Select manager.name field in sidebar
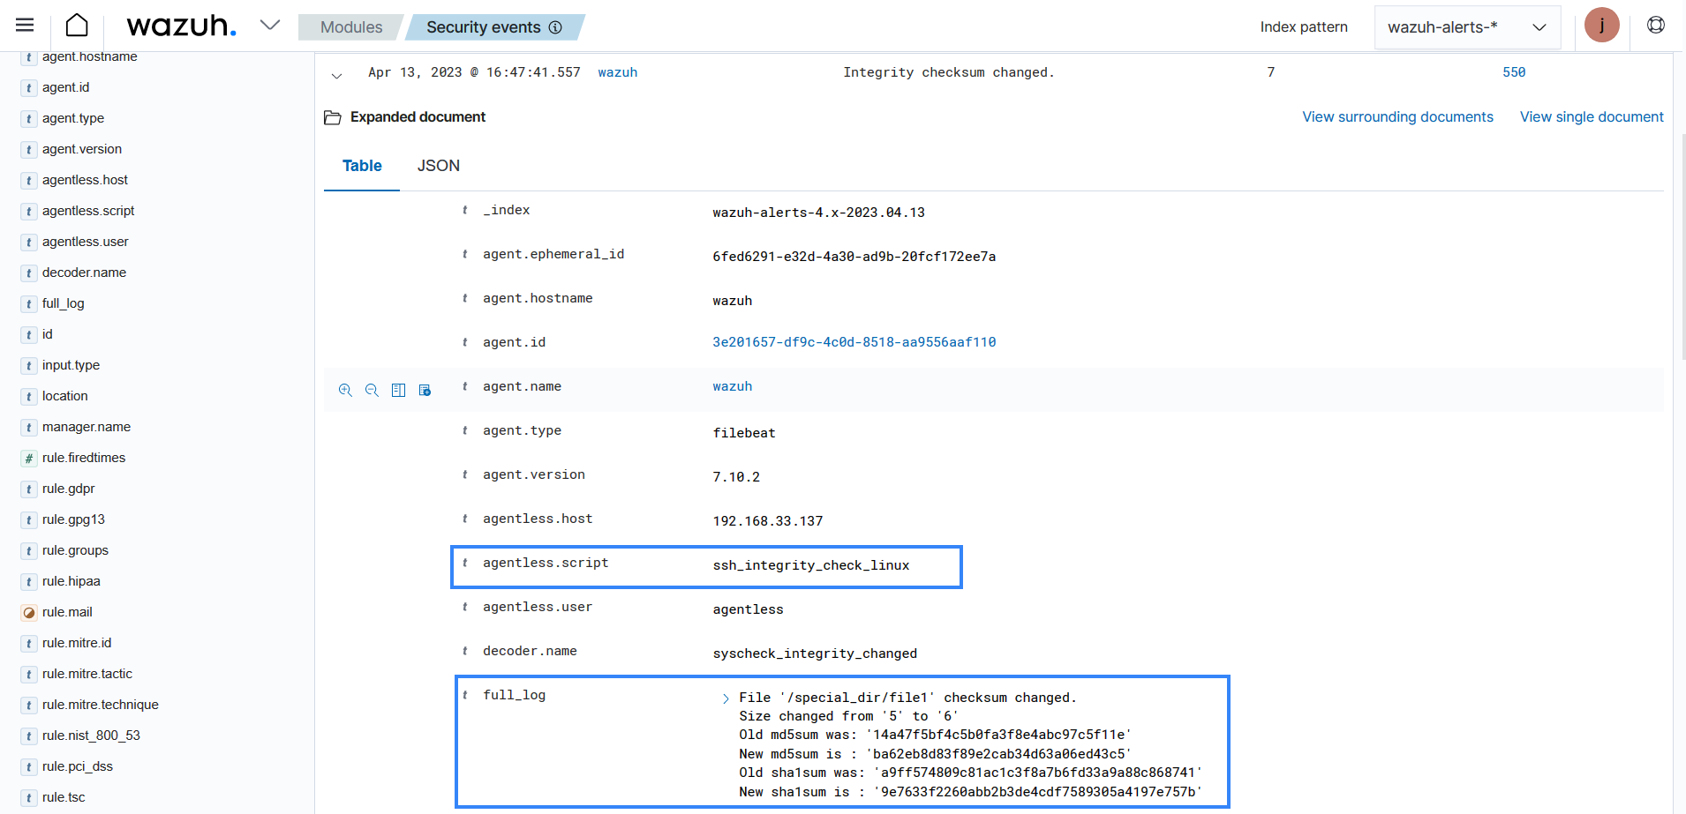 (x=86, y=427)
